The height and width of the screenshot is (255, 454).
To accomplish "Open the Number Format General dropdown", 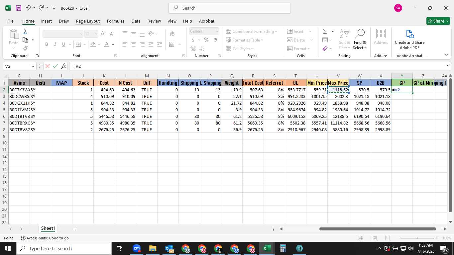I will [217, 31].
